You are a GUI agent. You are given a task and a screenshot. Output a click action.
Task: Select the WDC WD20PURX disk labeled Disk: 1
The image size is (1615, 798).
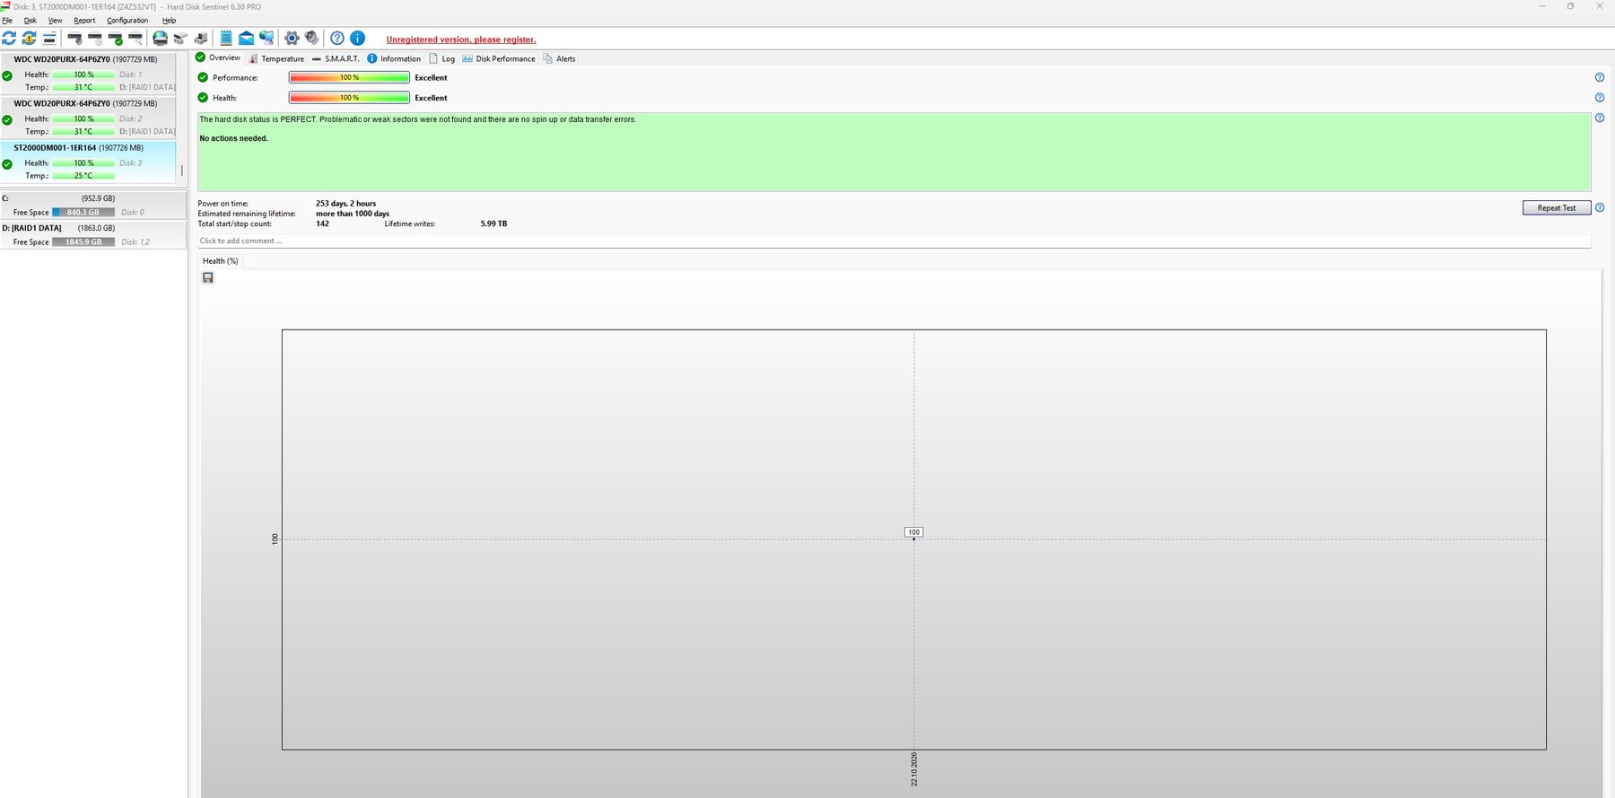coord(88,74)
